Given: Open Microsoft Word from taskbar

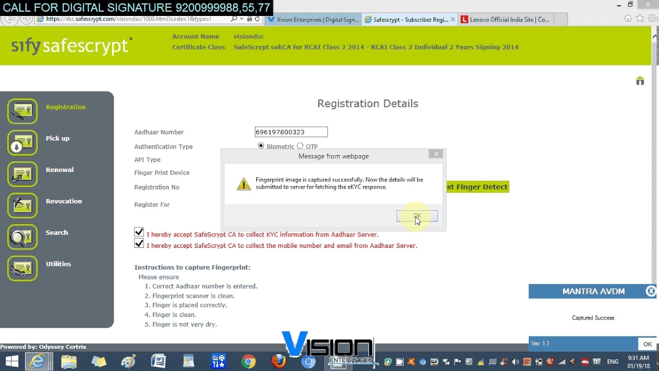Looking at the screenshot, I should click(158, 361).
